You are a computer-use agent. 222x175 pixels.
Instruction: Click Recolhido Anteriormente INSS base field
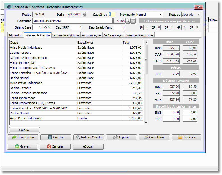click(x=171, y=113)
